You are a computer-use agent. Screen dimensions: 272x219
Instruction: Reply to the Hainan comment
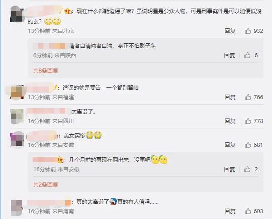tap(230, 211)
